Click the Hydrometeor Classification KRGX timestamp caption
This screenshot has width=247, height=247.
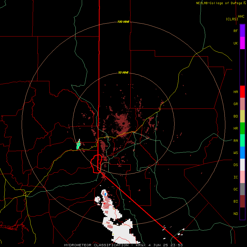[x=123, y=245]
